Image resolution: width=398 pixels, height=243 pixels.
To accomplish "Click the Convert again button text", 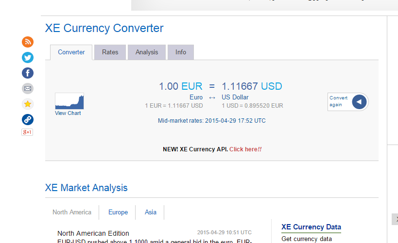I will [x=338, y=101].
